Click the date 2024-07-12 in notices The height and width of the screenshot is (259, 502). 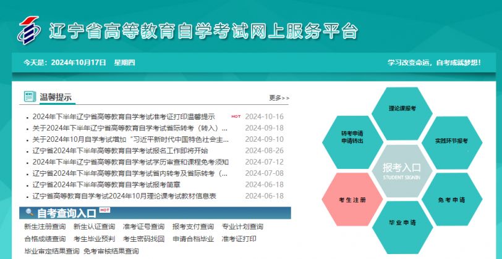pos(265,162)
